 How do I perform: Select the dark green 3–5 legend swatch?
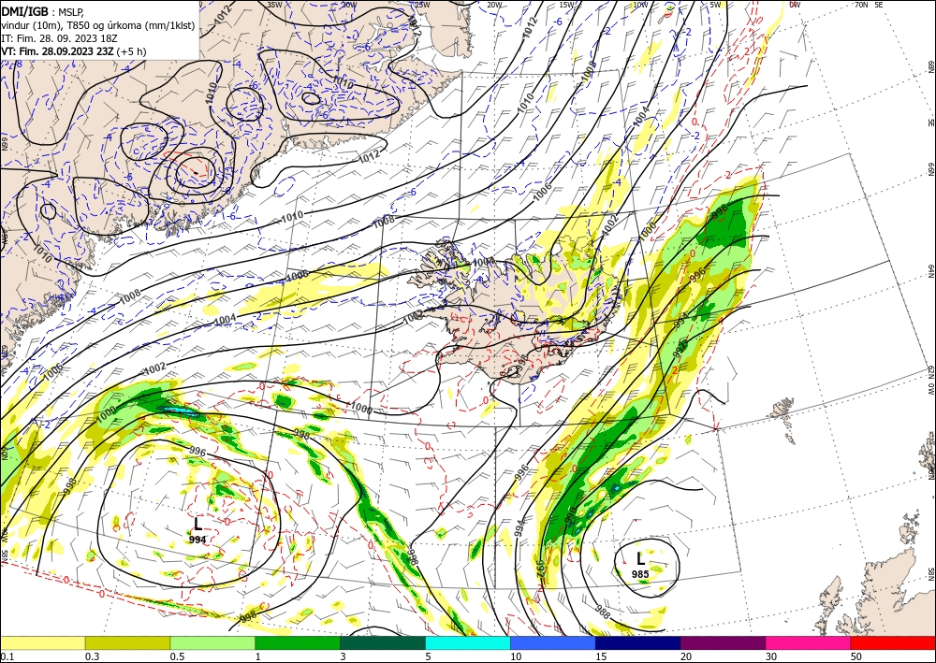(x=383, y=642)
